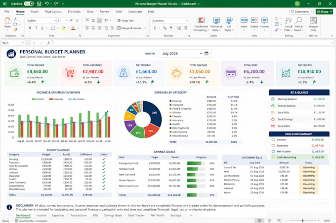336x223 pixels.
Task: Click the calendar icon beside month
Action: [x=207, y=54]
